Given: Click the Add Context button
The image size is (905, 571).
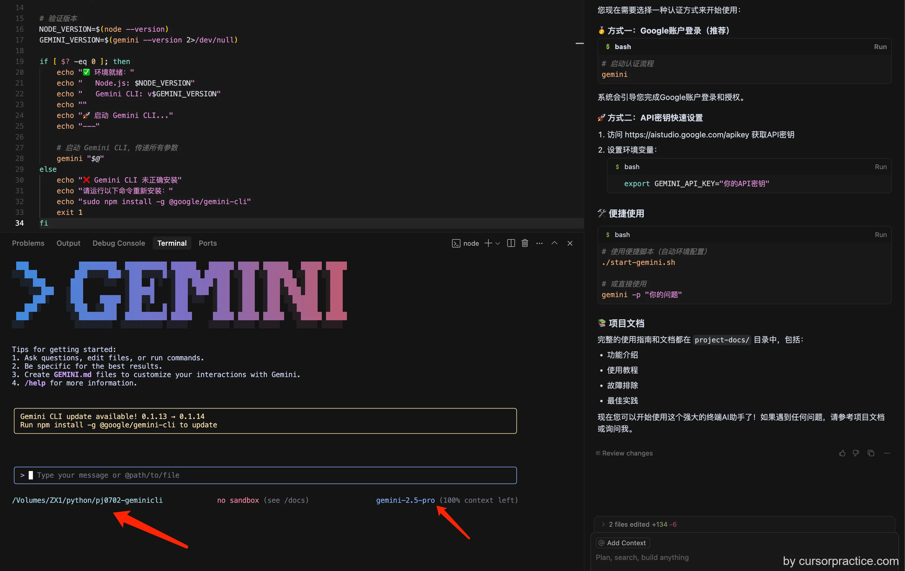Looking at the screenshot, I should [622, 543].
